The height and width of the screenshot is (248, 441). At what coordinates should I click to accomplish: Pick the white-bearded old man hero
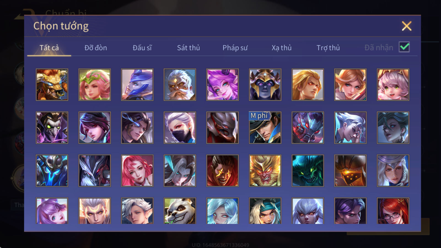point(180,85)
